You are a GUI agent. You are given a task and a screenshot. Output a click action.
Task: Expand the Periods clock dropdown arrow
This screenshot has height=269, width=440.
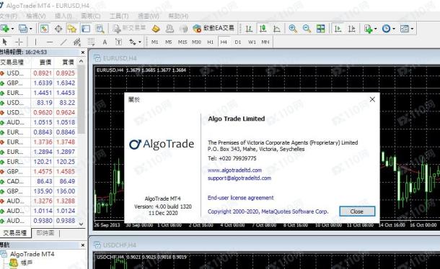(x=394, y=29)
